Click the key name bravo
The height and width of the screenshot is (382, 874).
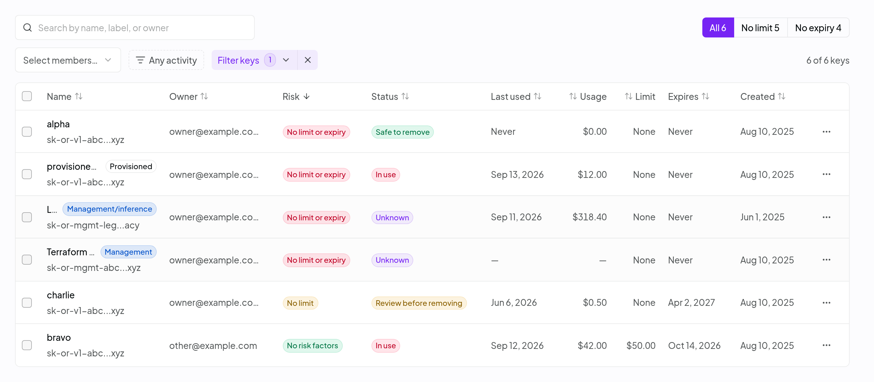click(x=59, y=338)
